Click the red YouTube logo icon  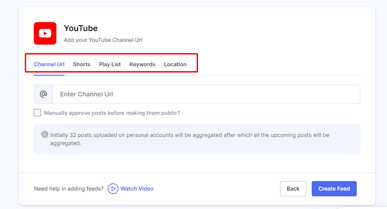(x=45, y=33)
